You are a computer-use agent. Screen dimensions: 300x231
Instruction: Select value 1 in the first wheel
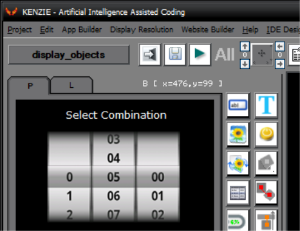(70, 196)
